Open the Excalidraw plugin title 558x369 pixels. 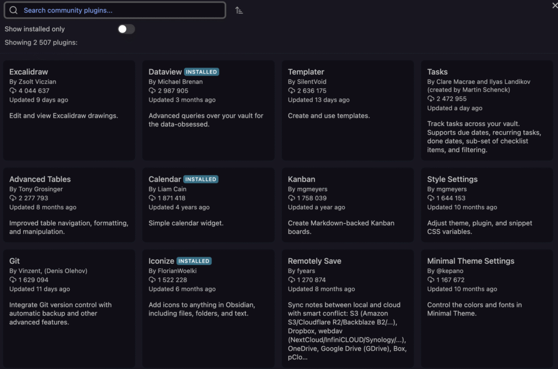[28, 72]
